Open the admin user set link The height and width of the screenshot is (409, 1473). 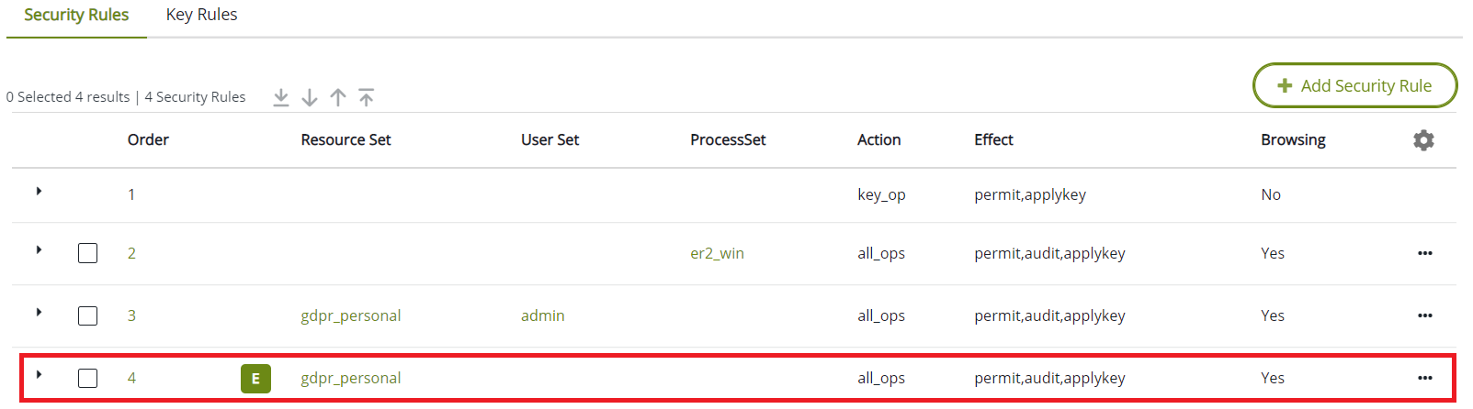click(x=542, y=315)
